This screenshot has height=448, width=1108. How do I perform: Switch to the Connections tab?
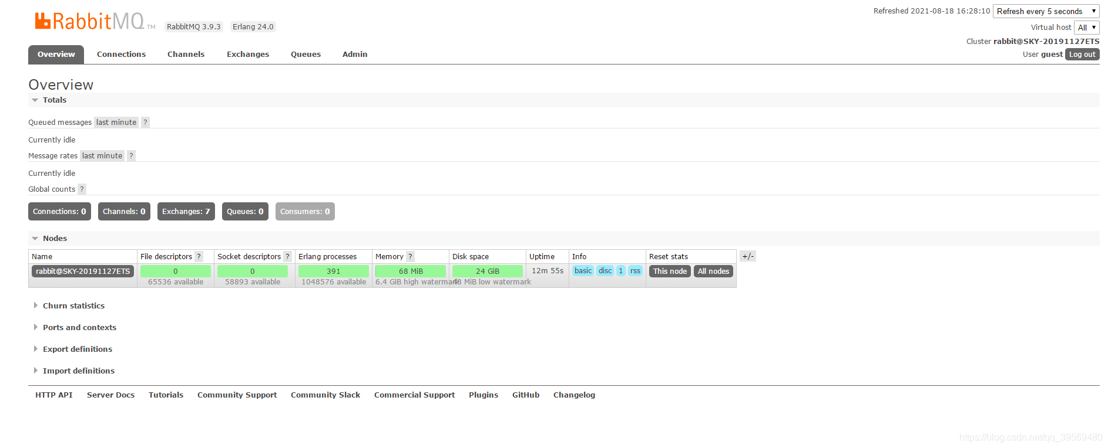[121, 55]
